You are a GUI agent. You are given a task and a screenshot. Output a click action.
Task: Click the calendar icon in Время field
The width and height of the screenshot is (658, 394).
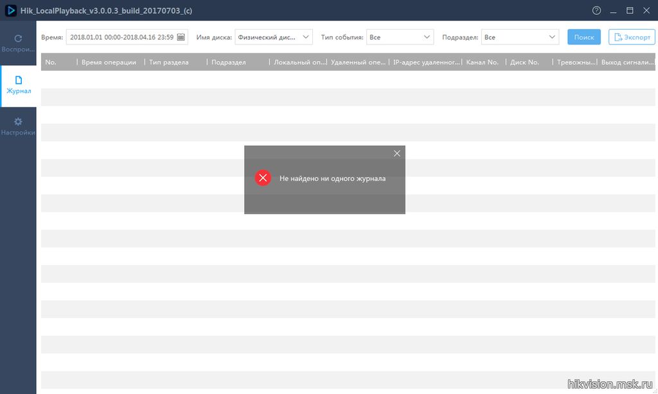[181, 37]
